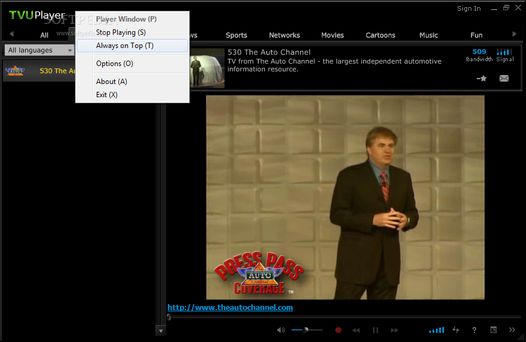The height and width of the screenshot is (342, 526).
Task: Switch to the Sports tab
Action: tap(236, 35)
